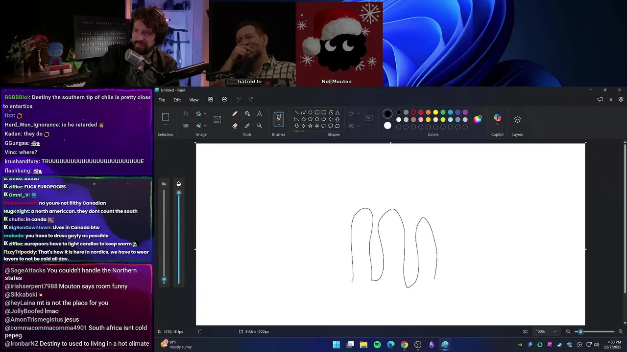Open Windows Start menu

[337, 345]
